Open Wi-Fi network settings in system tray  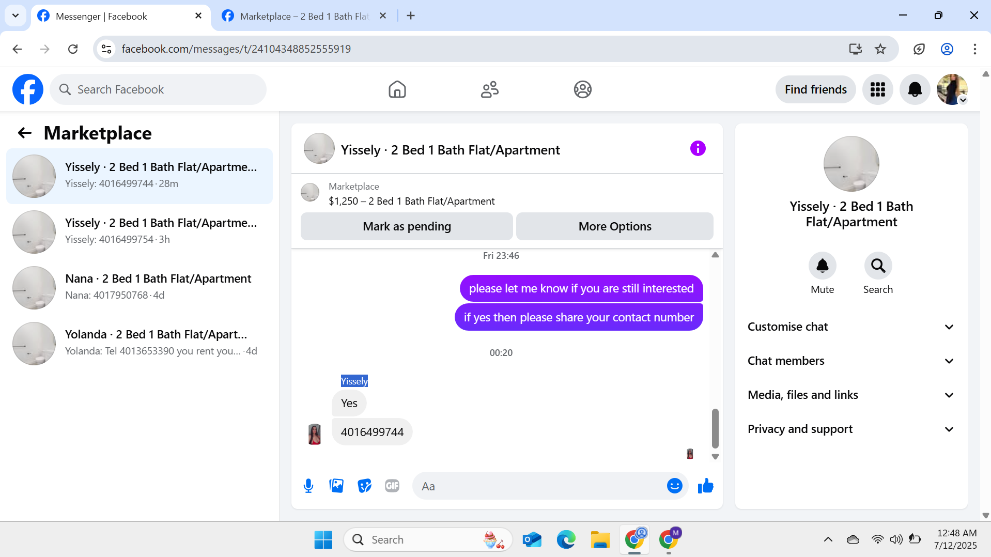(x=877, y=540)
